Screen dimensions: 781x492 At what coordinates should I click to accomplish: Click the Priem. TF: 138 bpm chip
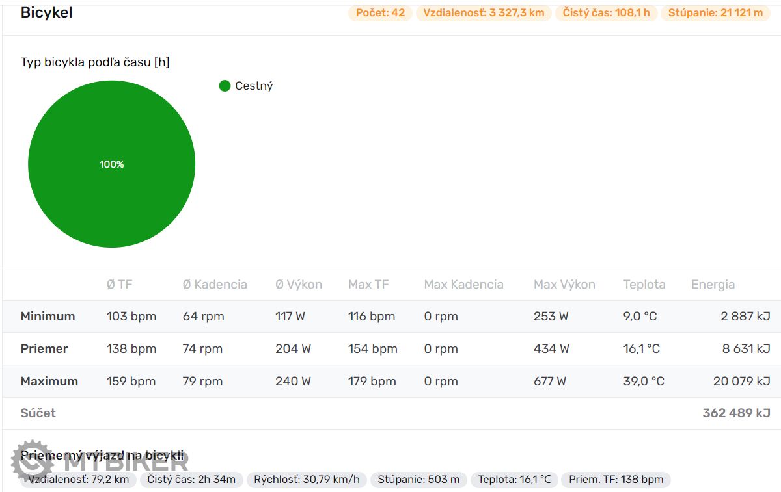click(x=616, y=480)
